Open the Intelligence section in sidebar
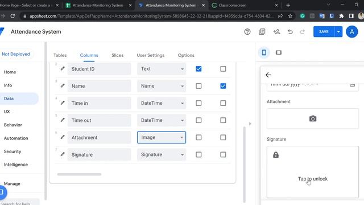The width and height of the screenshot is (364, 205). click(16, 165)
